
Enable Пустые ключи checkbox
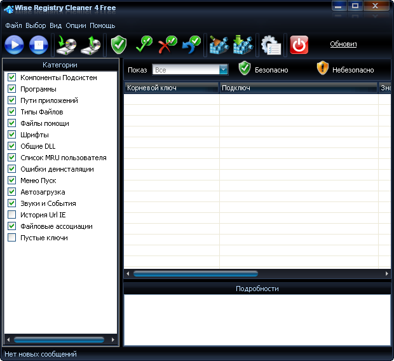click(x=12, y=237)
